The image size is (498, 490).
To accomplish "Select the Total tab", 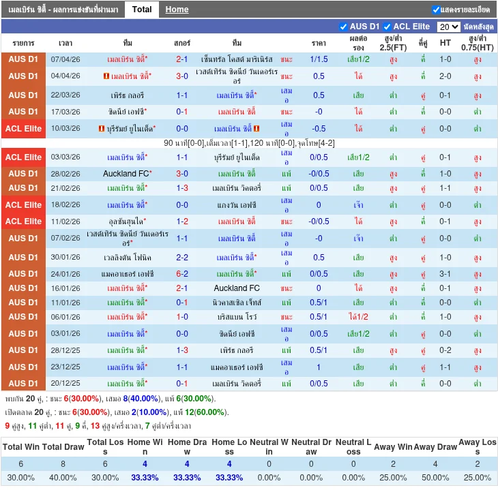I will (142, 10).
